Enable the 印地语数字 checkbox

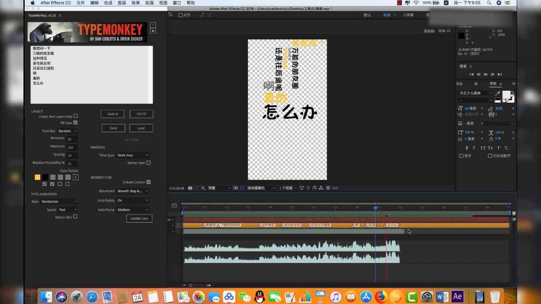pyautogui.click(x=490, y=156)
